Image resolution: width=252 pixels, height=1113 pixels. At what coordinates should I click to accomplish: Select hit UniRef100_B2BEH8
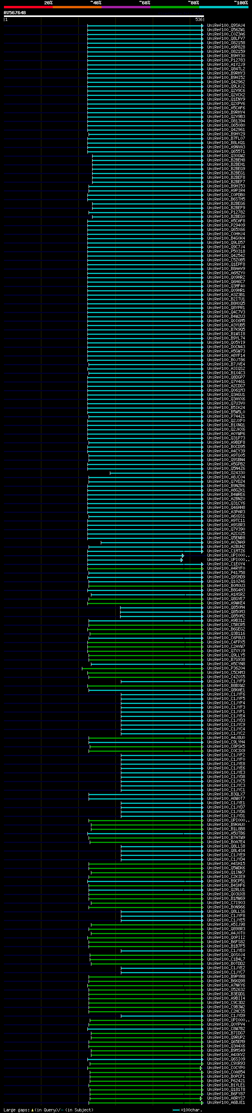226,160
